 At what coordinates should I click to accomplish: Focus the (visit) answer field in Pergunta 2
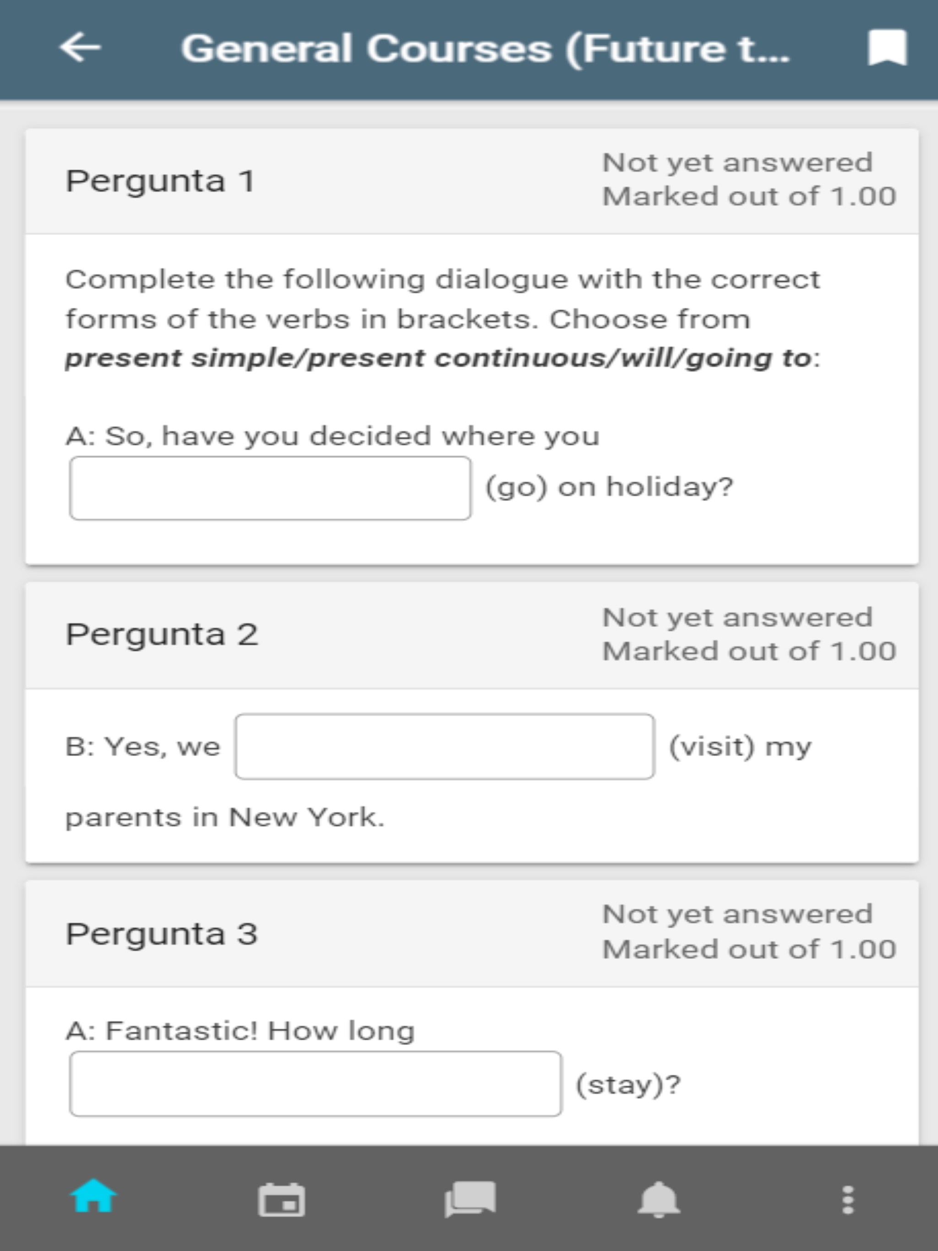point(445,746)
